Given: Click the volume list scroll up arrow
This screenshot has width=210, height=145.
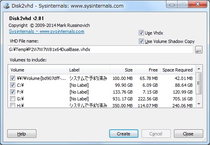Looking at the screenshot, I should click(x=199, y=69).
